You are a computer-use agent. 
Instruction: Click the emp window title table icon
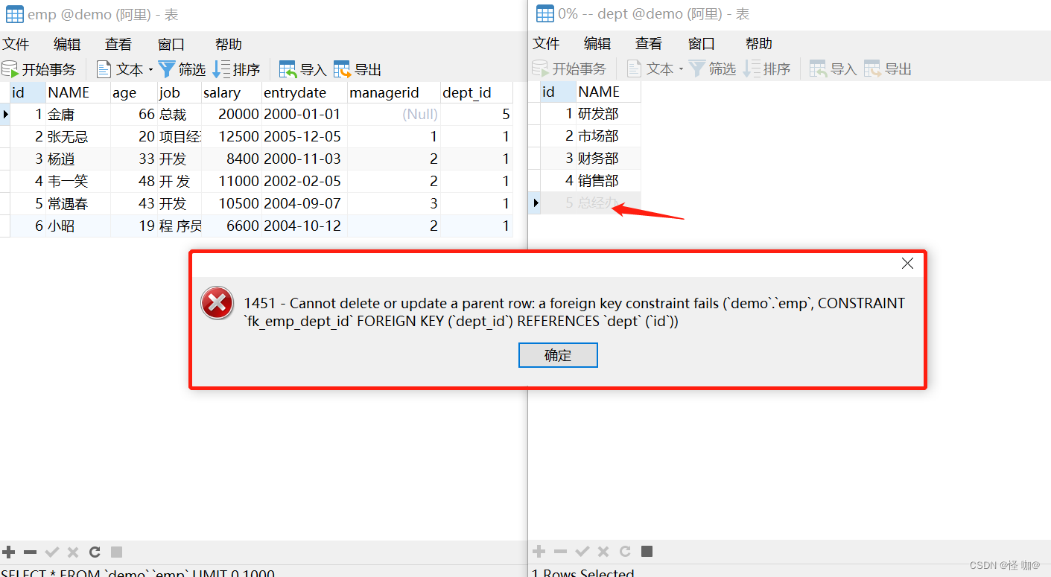[x=15, y=14]
